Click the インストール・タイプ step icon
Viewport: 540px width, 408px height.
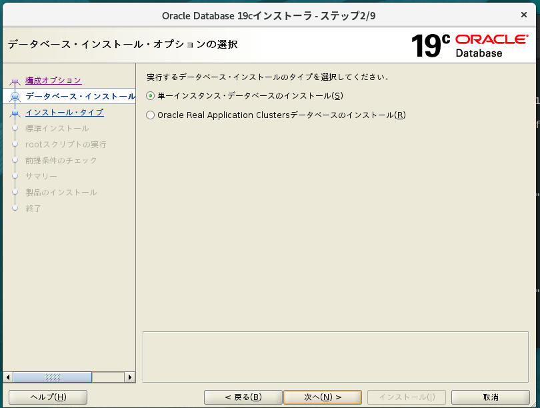(x=15, y=113)
